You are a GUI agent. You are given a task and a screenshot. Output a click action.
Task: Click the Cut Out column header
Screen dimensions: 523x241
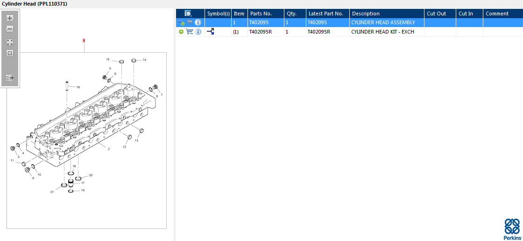coord(440,14)
